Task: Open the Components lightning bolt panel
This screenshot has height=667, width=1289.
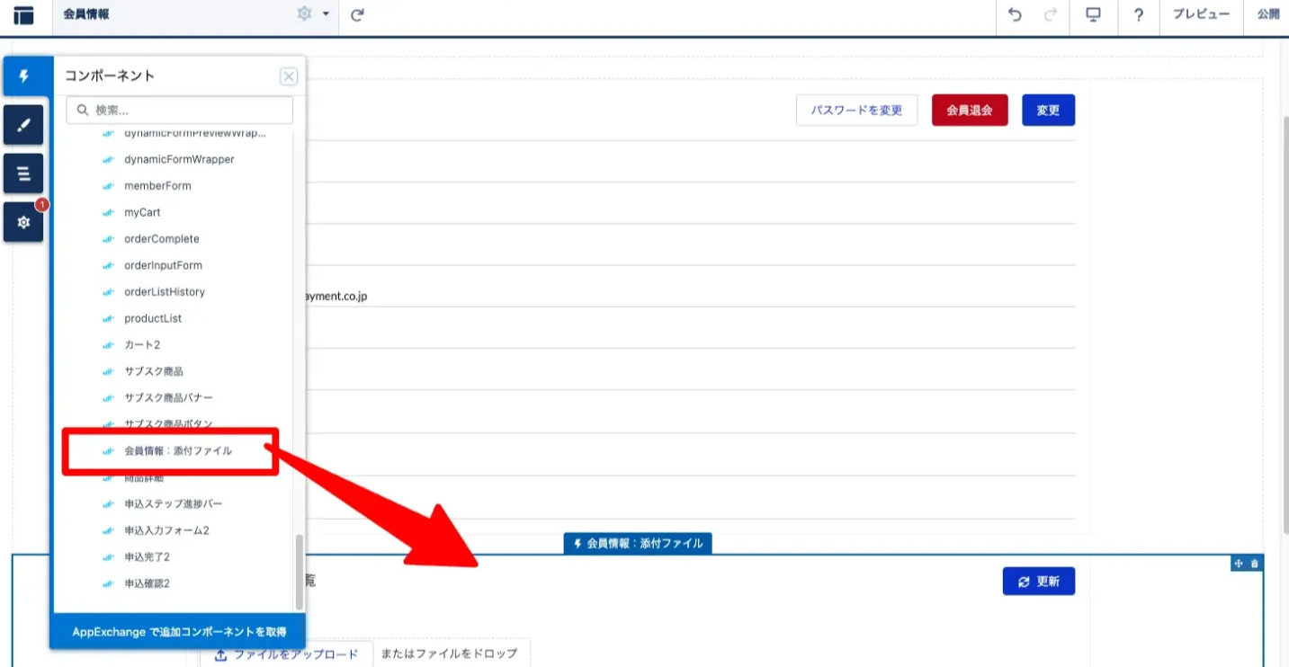Action: point(24,76)
